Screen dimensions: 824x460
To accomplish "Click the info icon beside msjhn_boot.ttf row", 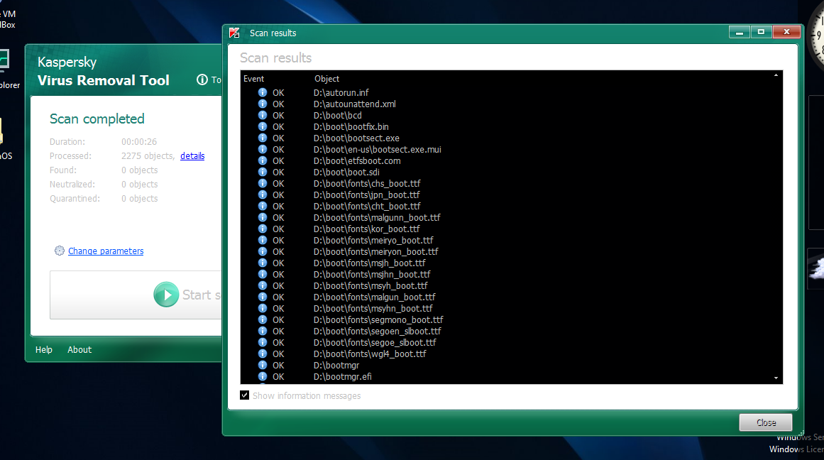I will pos(262,274).
